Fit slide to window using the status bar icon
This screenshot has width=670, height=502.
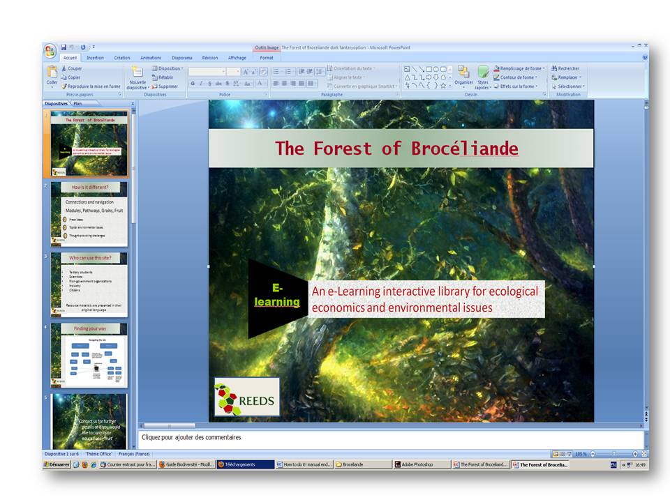pyautogui.click(x=644, y=454)
